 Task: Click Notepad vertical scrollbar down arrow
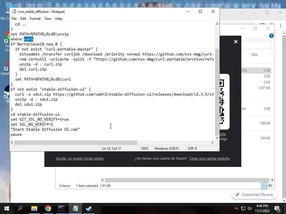[x=217, y=138]
